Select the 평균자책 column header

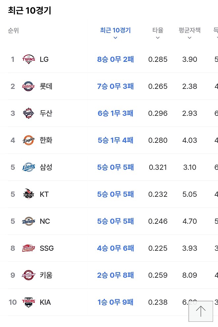(x=189, y=31)
